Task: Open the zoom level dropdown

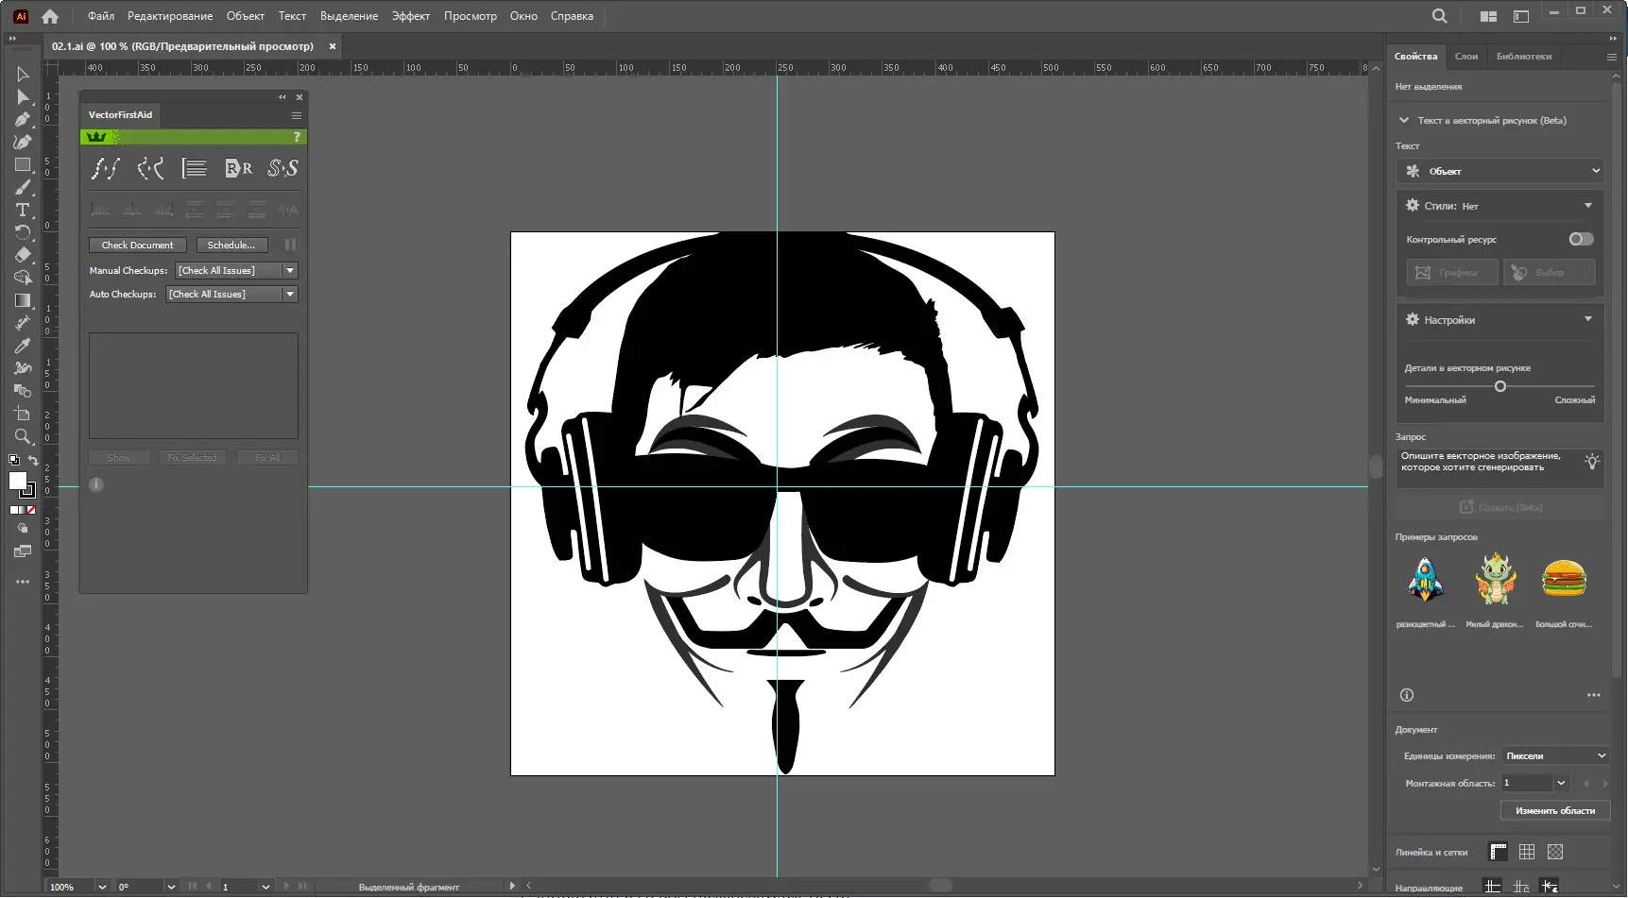Action: [x=102, y=887]
